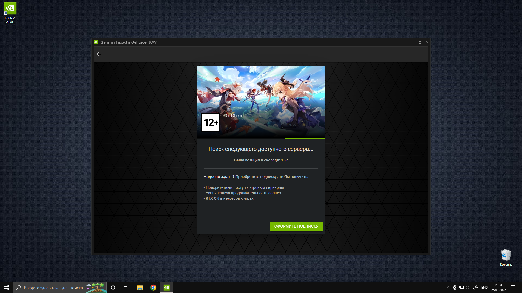
Task: Open the Recycle Bin (Корзина) icon
Action: [x=506, y=257]
